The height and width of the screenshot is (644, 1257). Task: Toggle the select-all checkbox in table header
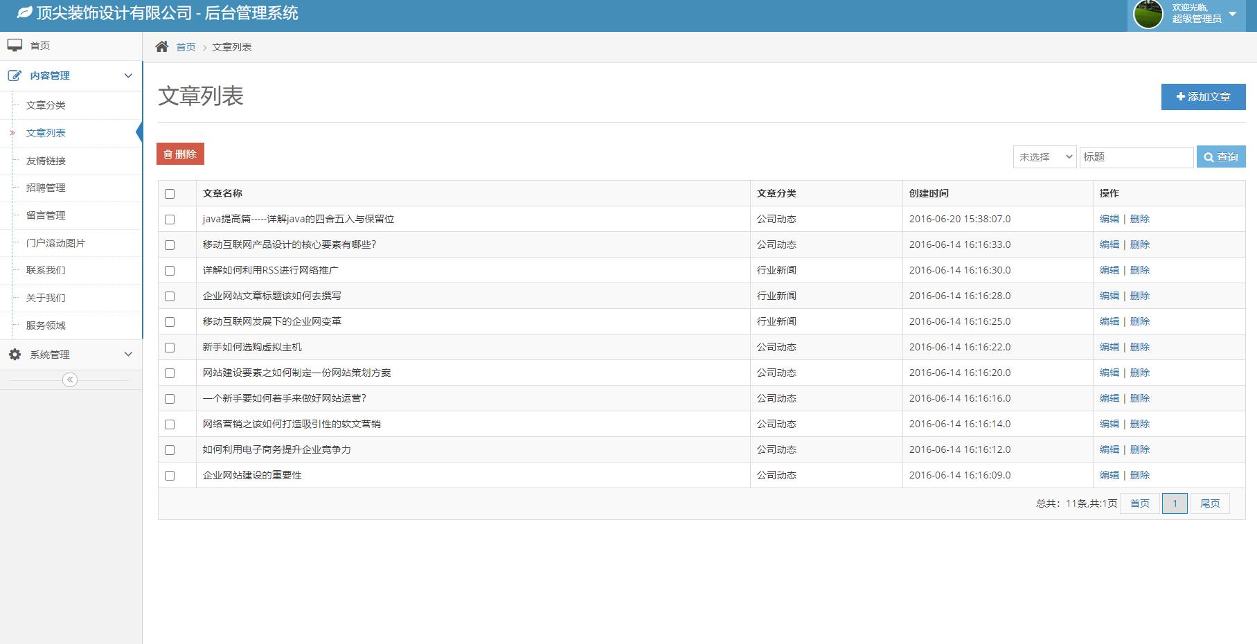click(x=170, y=194)
